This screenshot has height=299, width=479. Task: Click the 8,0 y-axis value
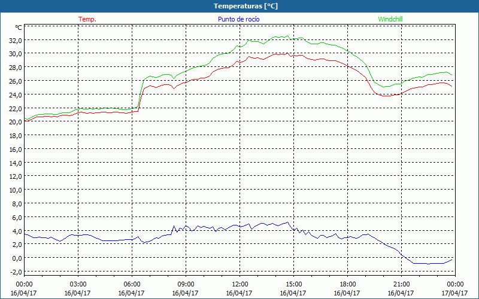17,205
